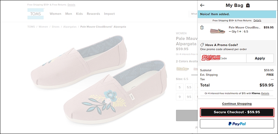The height and width of the screenshot is (134, 278).
Task: Go to Women breadcrumb
Action: [43, 27]
